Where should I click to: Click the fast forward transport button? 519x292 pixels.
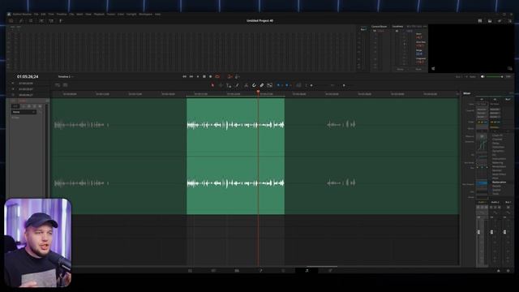coord(191,76)
